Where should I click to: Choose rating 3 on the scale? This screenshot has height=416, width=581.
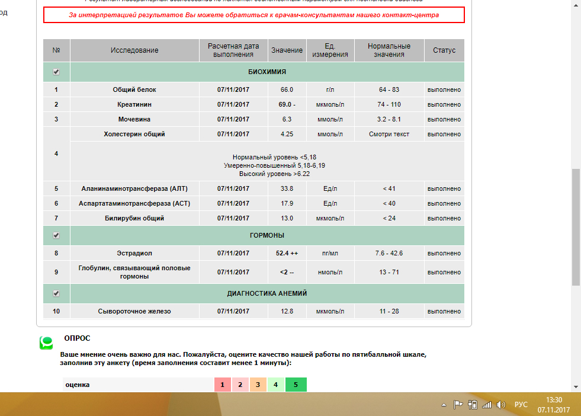tap(258, 385)
